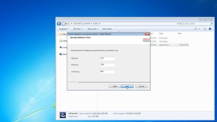
Task: Open Explorer help question-mark icon
Action: (x=210, y=29)
